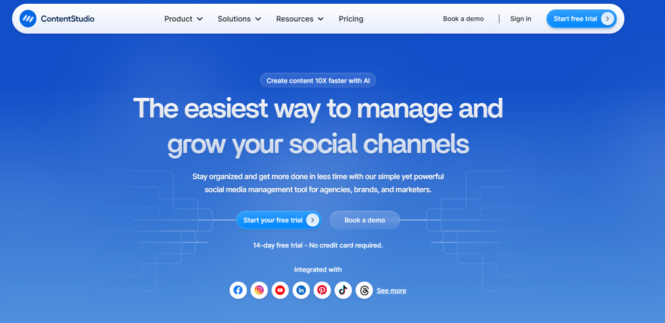This screenshot has height=323, width=665.
Task: Expand the Resources dropdown menu
Action: [300, 18]
